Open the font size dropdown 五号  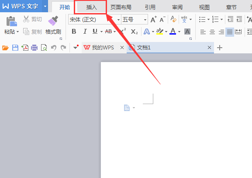click(145, 20)
